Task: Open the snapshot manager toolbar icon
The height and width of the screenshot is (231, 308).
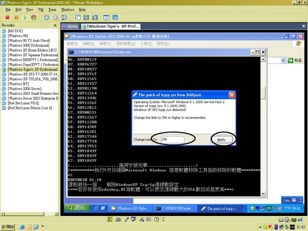Action: click(x=64, y=17)
